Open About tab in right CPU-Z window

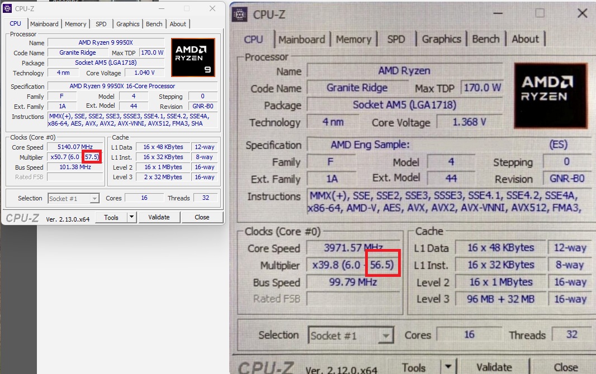click(x=526, y=39)
